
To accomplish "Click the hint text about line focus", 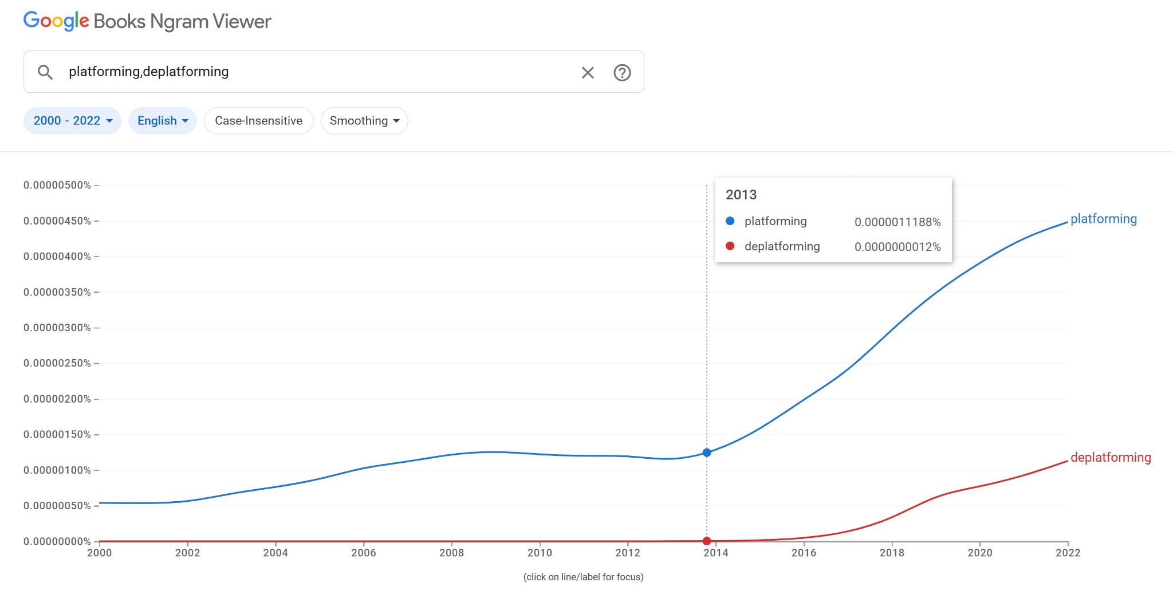I will coord(584,577).
